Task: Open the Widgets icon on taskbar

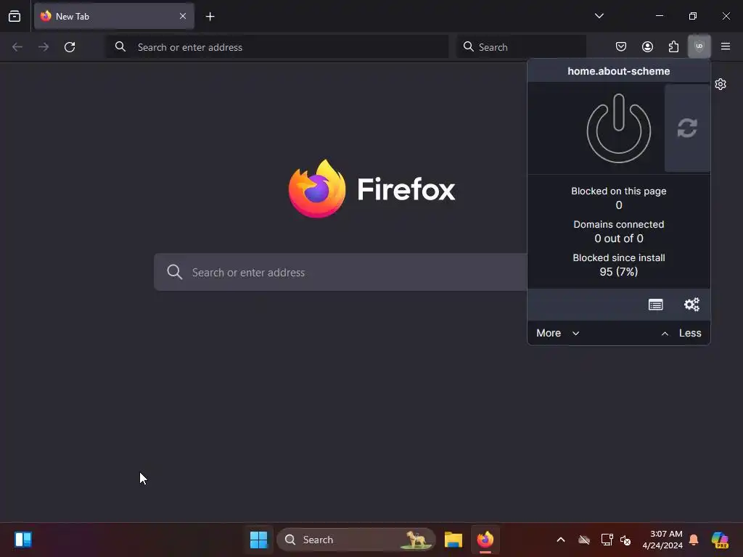Action: click(x=22, y=540)
